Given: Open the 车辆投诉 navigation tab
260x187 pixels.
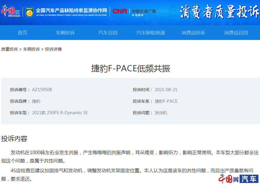Looking at the screenshot, I should point(65,33).
